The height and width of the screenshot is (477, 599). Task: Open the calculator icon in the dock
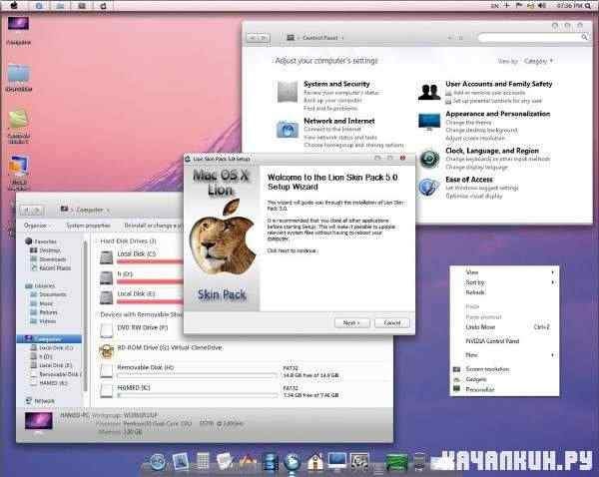click(203, 462)
